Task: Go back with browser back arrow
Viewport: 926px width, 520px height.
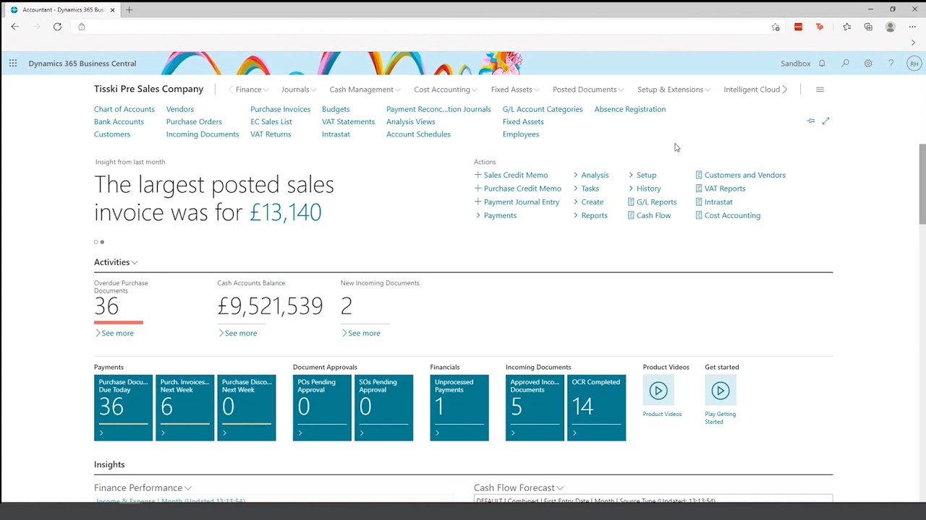Action: (15, 27)
